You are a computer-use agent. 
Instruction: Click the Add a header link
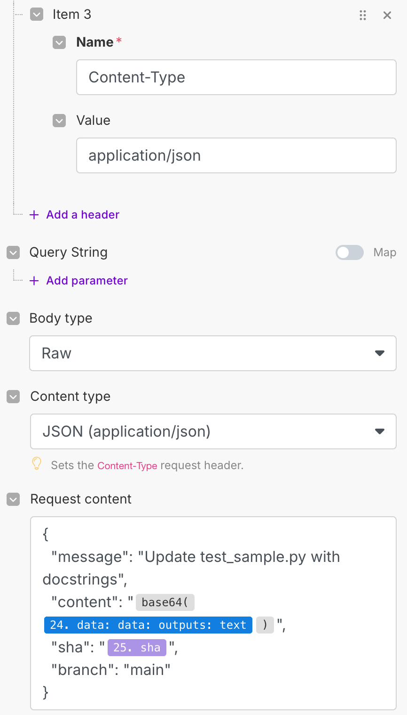[x=83, y=215]
